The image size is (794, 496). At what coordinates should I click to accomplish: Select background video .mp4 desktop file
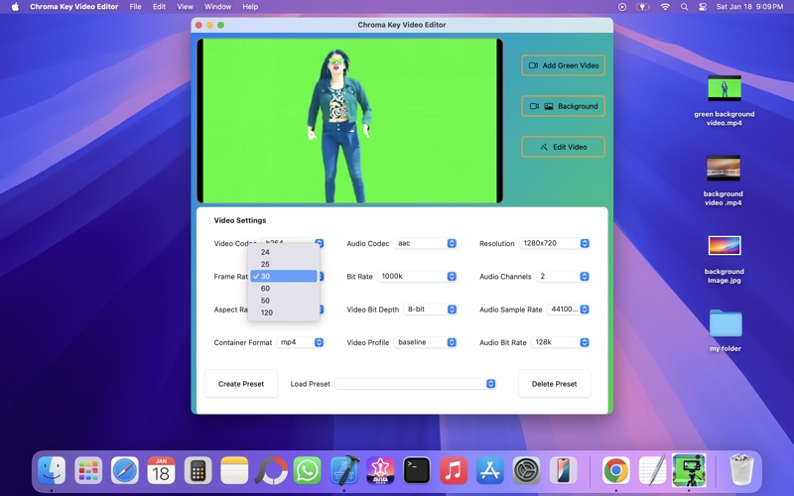[724, 181]
